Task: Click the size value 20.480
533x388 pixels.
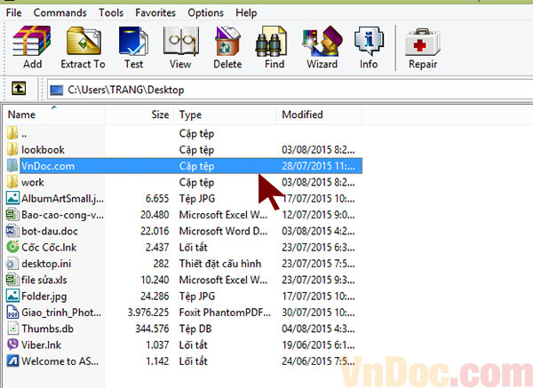Action: (x=155, y=215)
